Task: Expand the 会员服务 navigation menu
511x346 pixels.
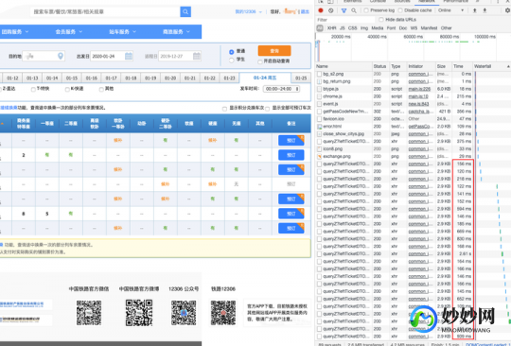Action: coord(69,32)
